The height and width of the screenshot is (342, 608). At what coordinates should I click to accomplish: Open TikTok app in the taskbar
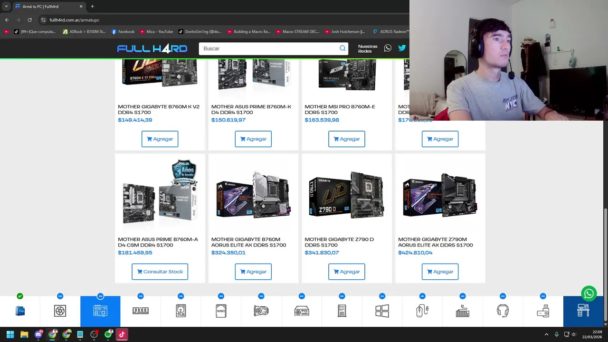click(x=122, y=334)
